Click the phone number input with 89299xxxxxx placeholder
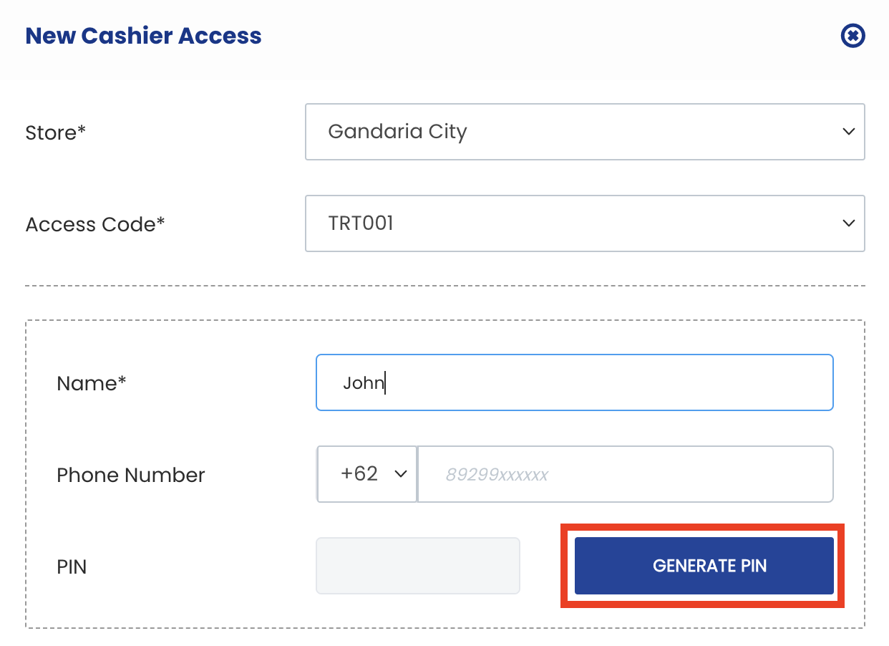 [626, 474]
